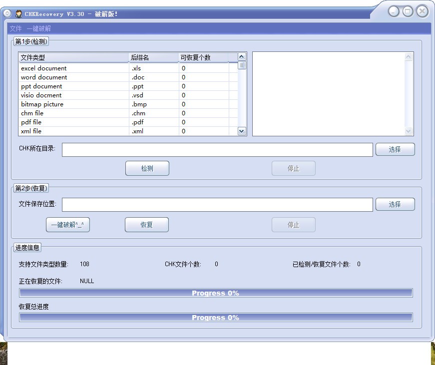Click the NULL value for recovering file
Image resolution: width=435 pixels, height=365 pixels.
87,281
